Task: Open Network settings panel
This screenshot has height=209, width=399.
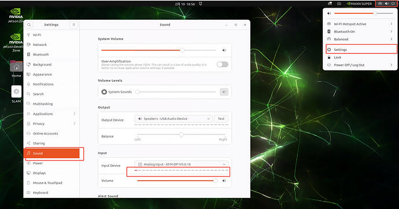Action: point(51,45)
